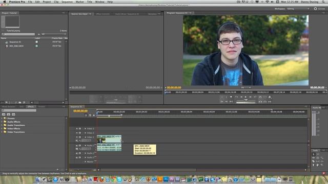The image size is (328, 184).
Task: Toggle Snap in the timeline header
Action: [x=86, y=115]
